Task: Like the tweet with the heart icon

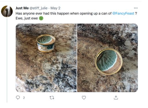Action: pyautogui.click(x=84, y=98)
